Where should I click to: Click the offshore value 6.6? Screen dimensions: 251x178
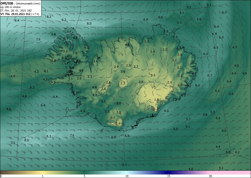click(x=166, y=111)
